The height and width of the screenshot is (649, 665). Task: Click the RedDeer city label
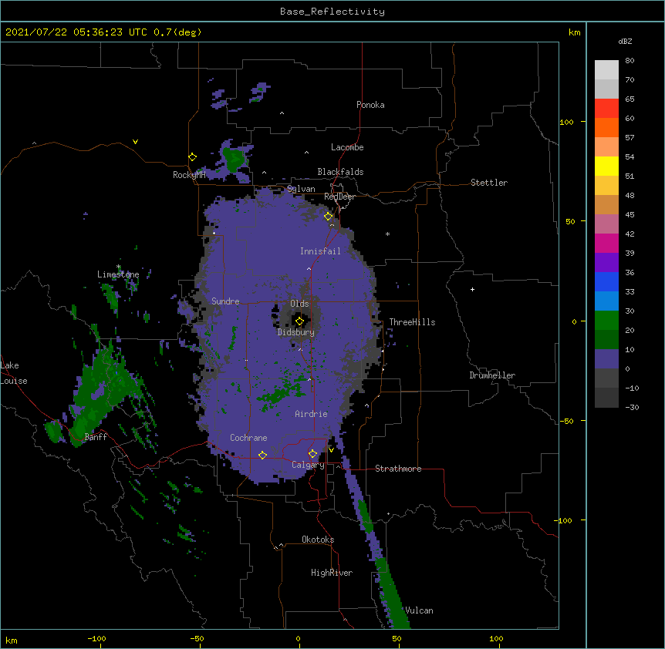[339, 197]
